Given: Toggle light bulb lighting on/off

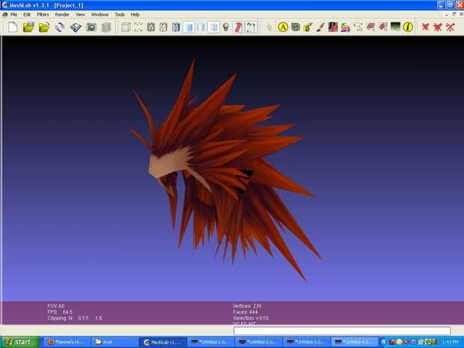Looking at the screenshot, I should [x=226, y=28].
